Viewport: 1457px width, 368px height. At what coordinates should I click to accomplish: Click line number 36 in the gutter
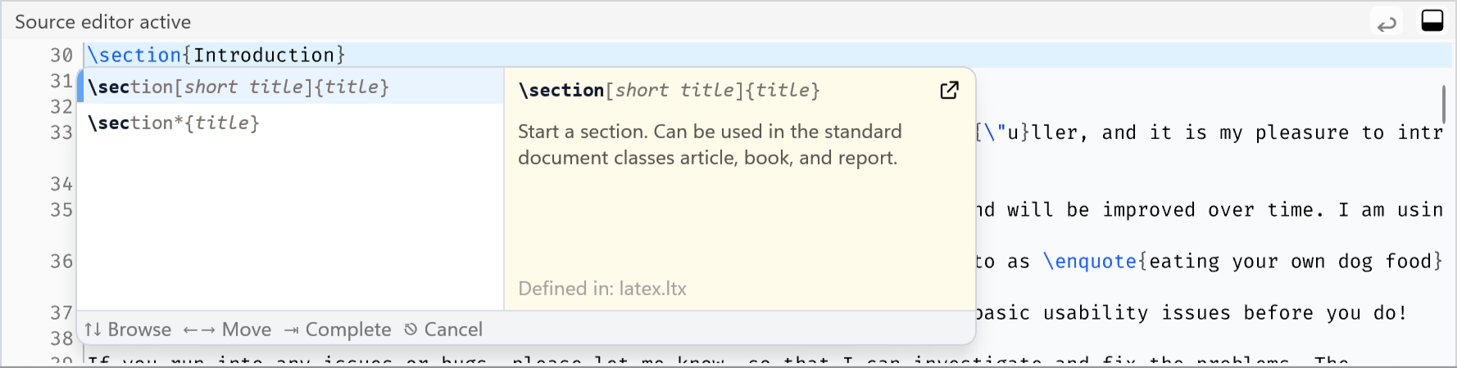pyautogui.click(x=61, y=262)
